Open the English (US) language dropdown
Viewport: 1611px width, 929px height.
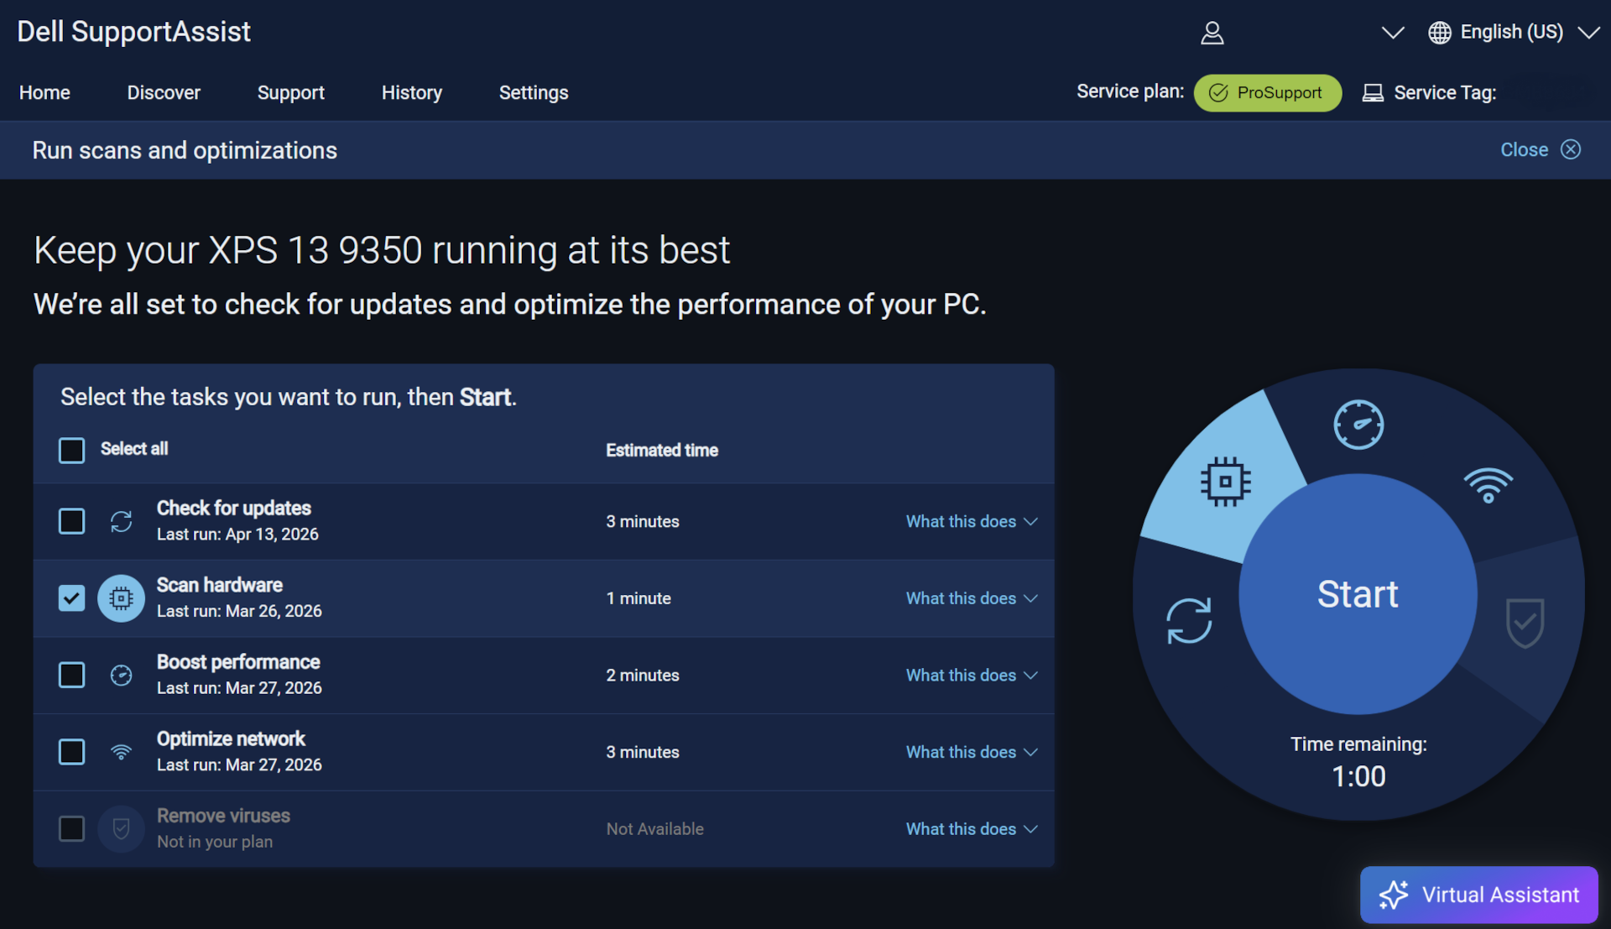1513,32
